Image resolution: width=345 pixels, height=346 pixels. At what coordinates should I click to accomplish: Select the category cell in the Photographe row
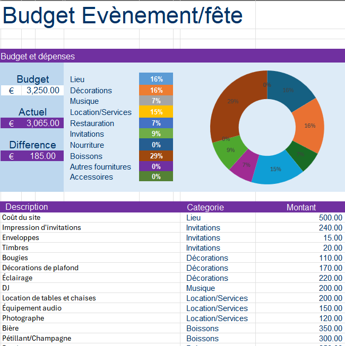click(218, 318)
